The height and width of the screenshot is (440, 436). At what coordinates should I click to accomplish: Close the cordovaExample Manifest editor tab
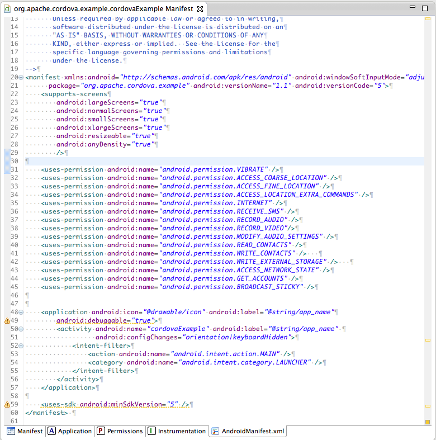point(200,9)
